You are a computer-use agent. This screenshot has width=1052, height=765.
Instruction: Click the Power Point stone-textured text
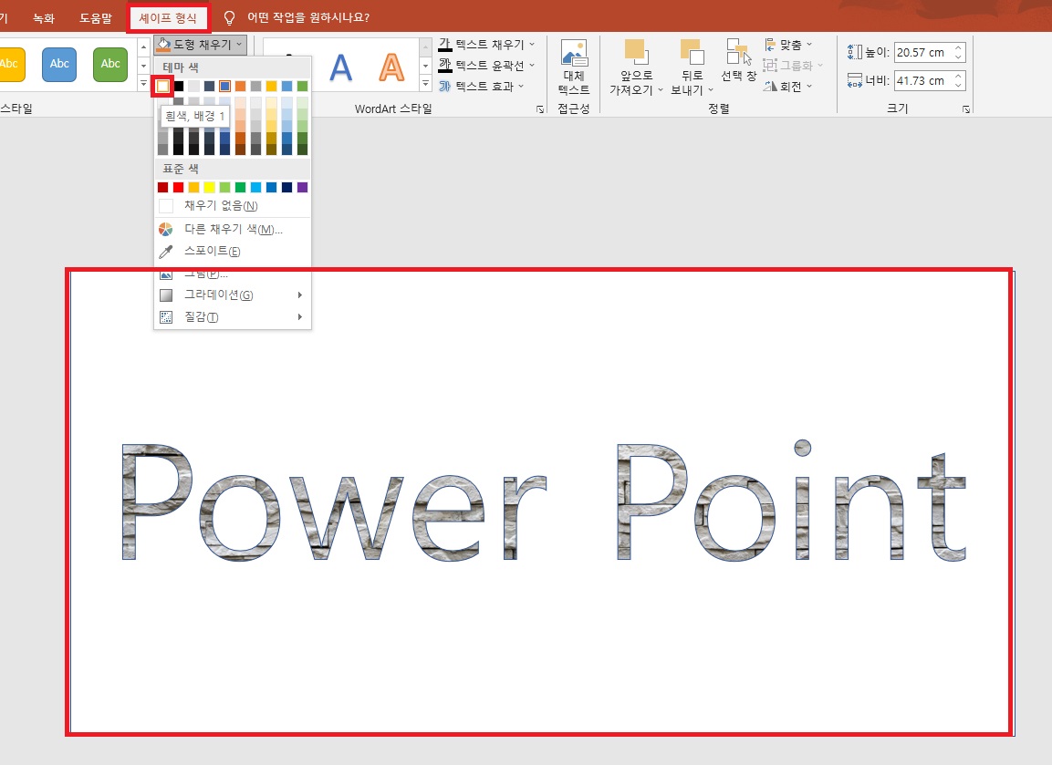point(544,501)
